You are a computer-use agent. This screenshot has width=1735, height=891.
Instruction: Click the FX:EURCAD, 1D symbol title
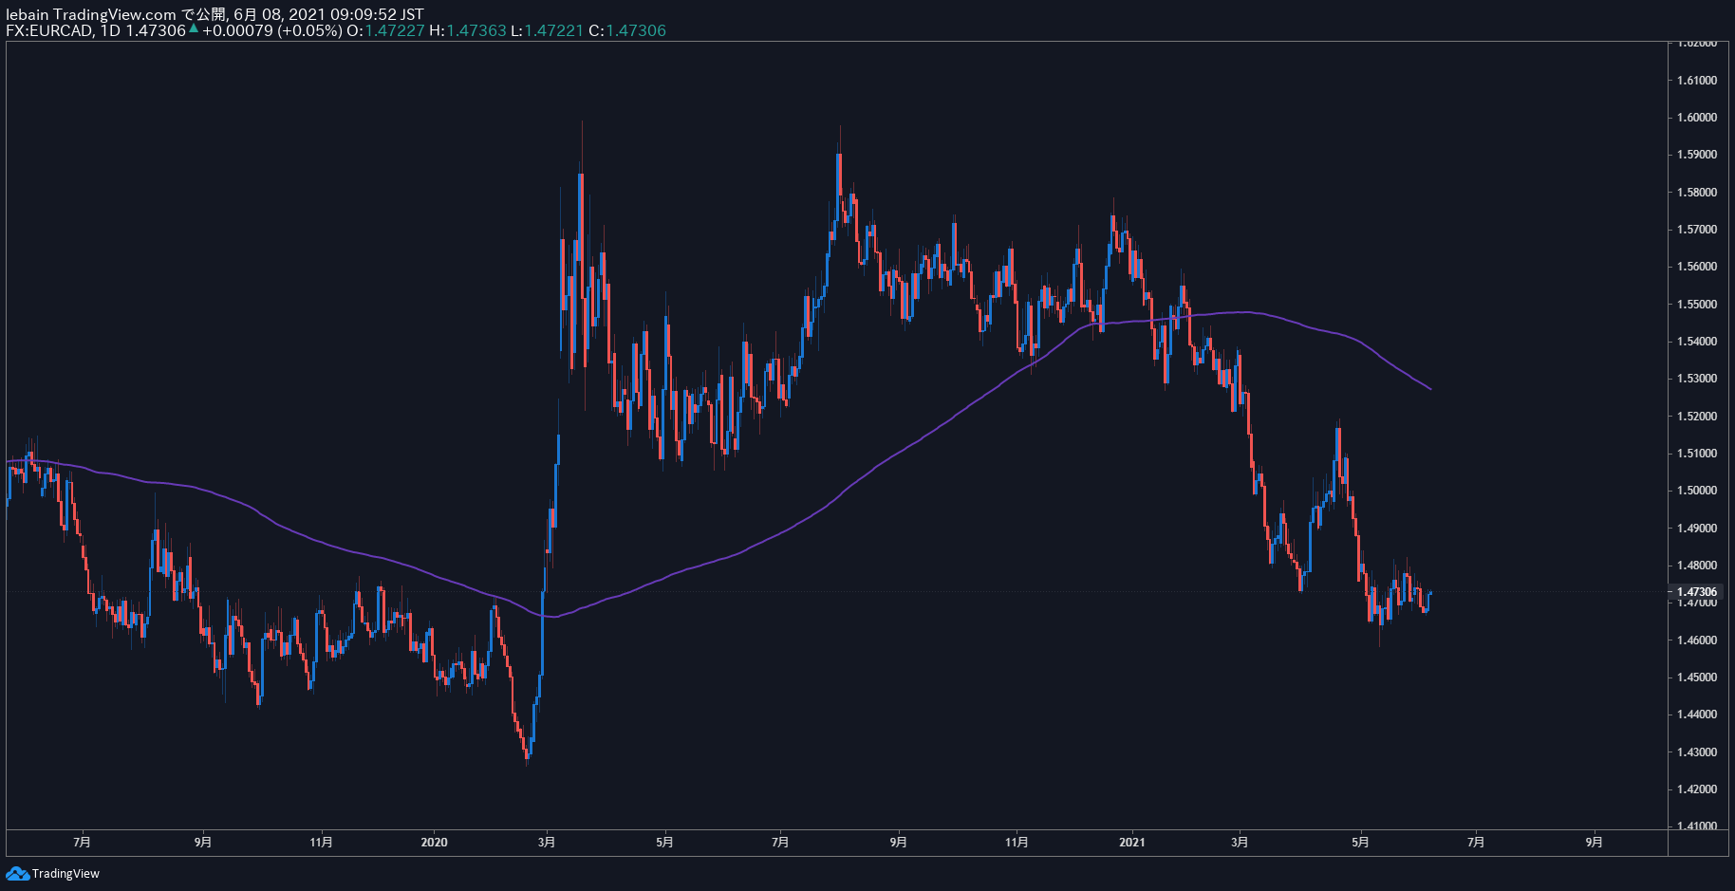63,30
